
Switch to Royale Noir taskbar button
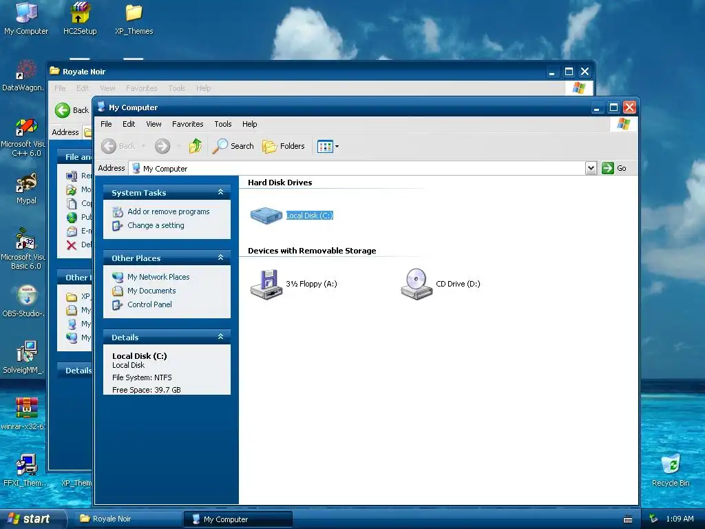pos(127,519)
